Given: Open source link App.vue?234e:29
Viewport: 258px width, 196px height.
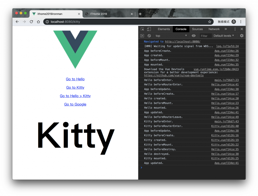Looking at the screenshot, I should click(227, 55).
